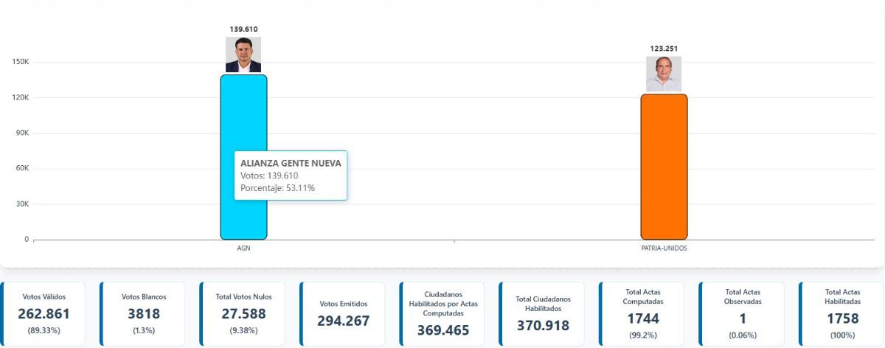Click the AGN x-axis label
Viewport: 885px width, 348px height.
click(x=243, y=248)
